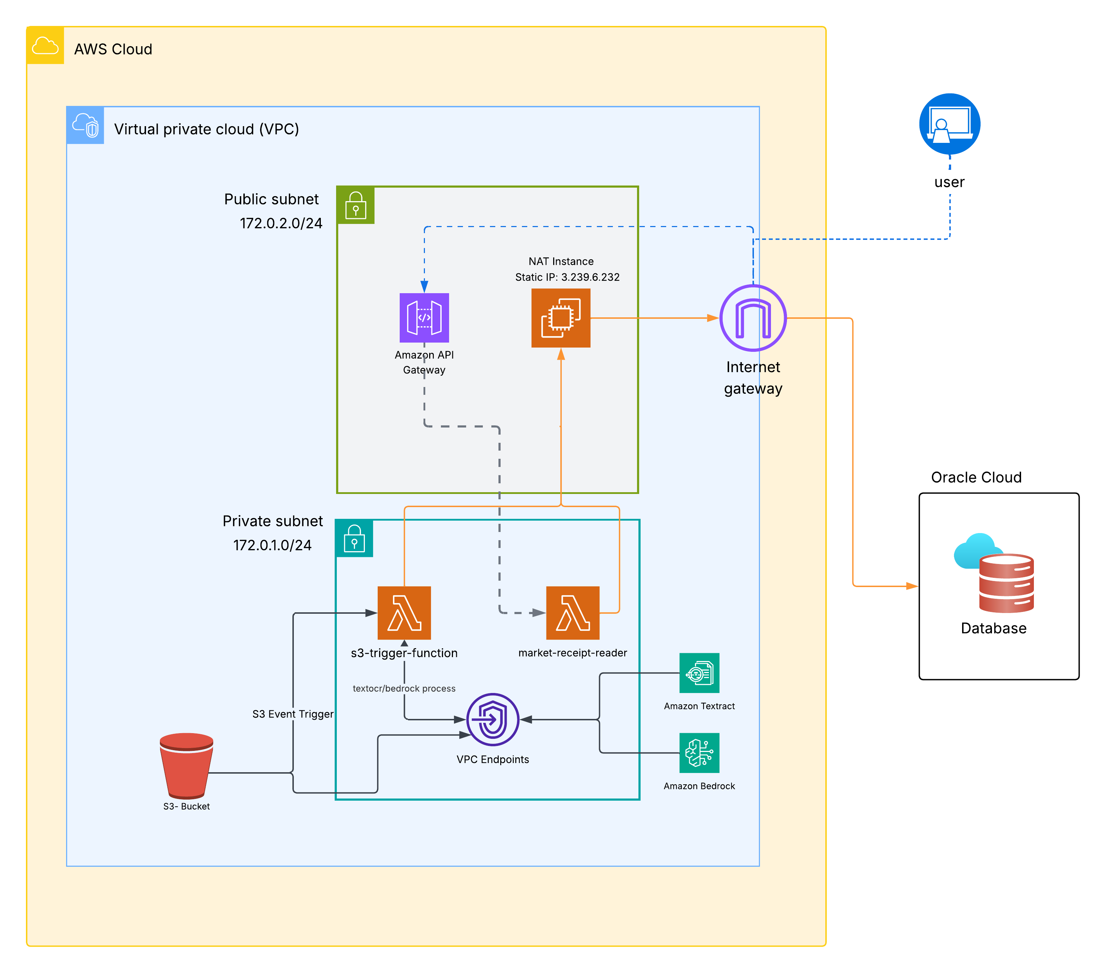Screen dimensions: 1106x973
Task: Select the VPC Endpoints icon
Action: click(493, 720)
